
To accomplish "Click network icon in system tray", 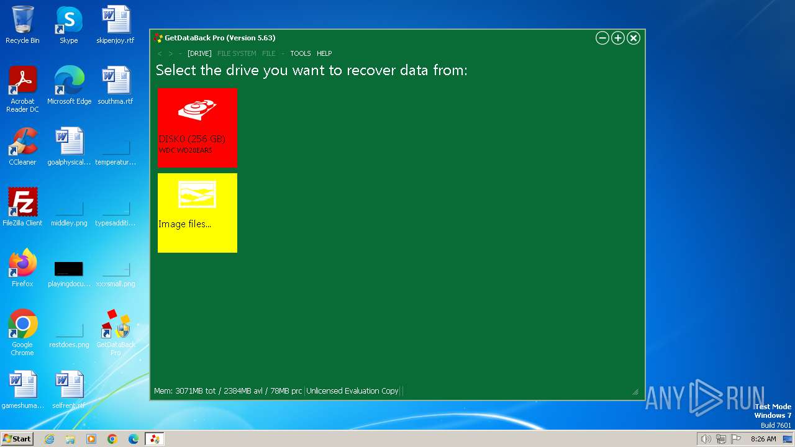I will (x=721, y=439).
